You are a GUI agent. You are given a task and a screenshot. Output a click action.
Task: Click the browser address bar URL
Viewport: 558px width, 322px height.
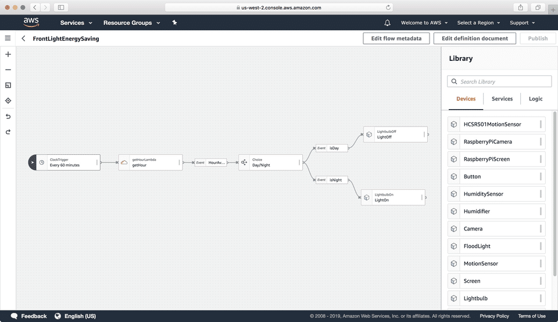tap(281, 8)
